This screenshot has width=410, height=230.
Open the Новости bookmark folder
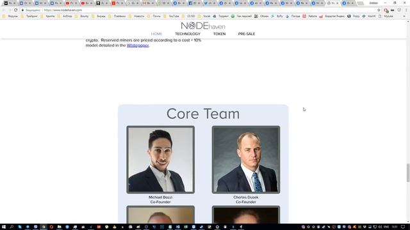click(136, 16)
